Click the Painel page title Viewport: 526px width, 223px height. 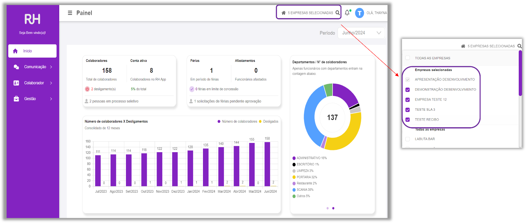84,13
